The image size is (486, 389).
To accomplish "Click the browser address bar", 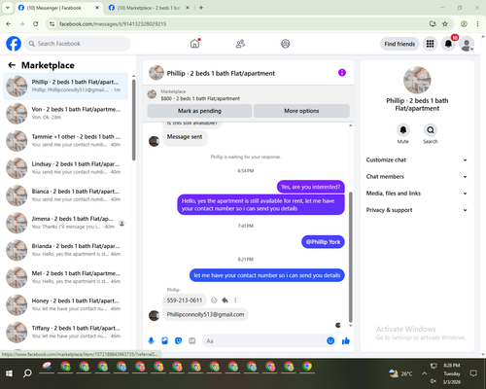I will coord(239,24).
